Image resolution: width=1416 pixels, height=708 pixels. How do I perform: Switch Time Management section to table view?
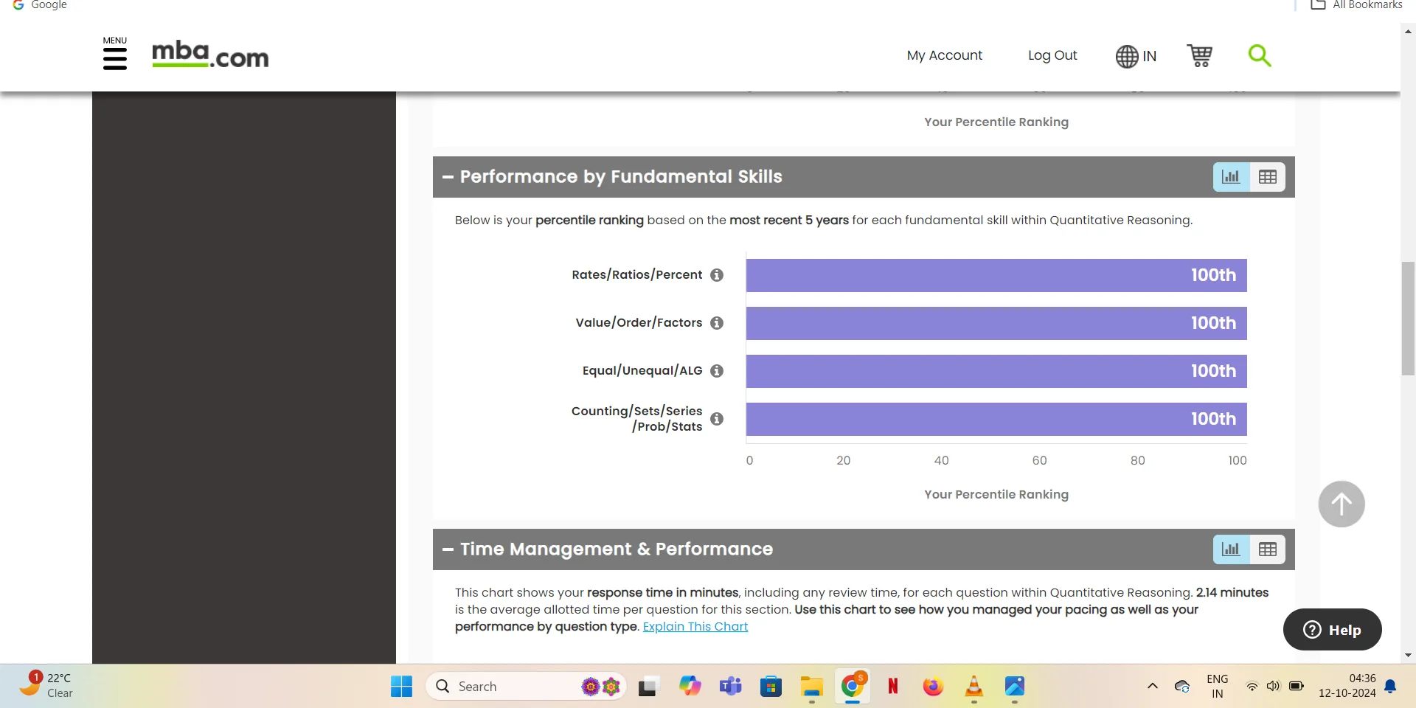pos(1267,549)
